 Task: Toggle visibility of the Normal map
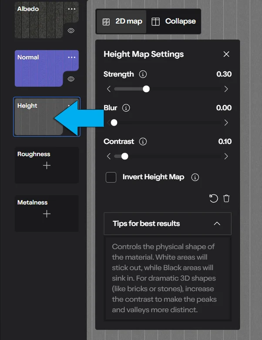coord(71,79)
